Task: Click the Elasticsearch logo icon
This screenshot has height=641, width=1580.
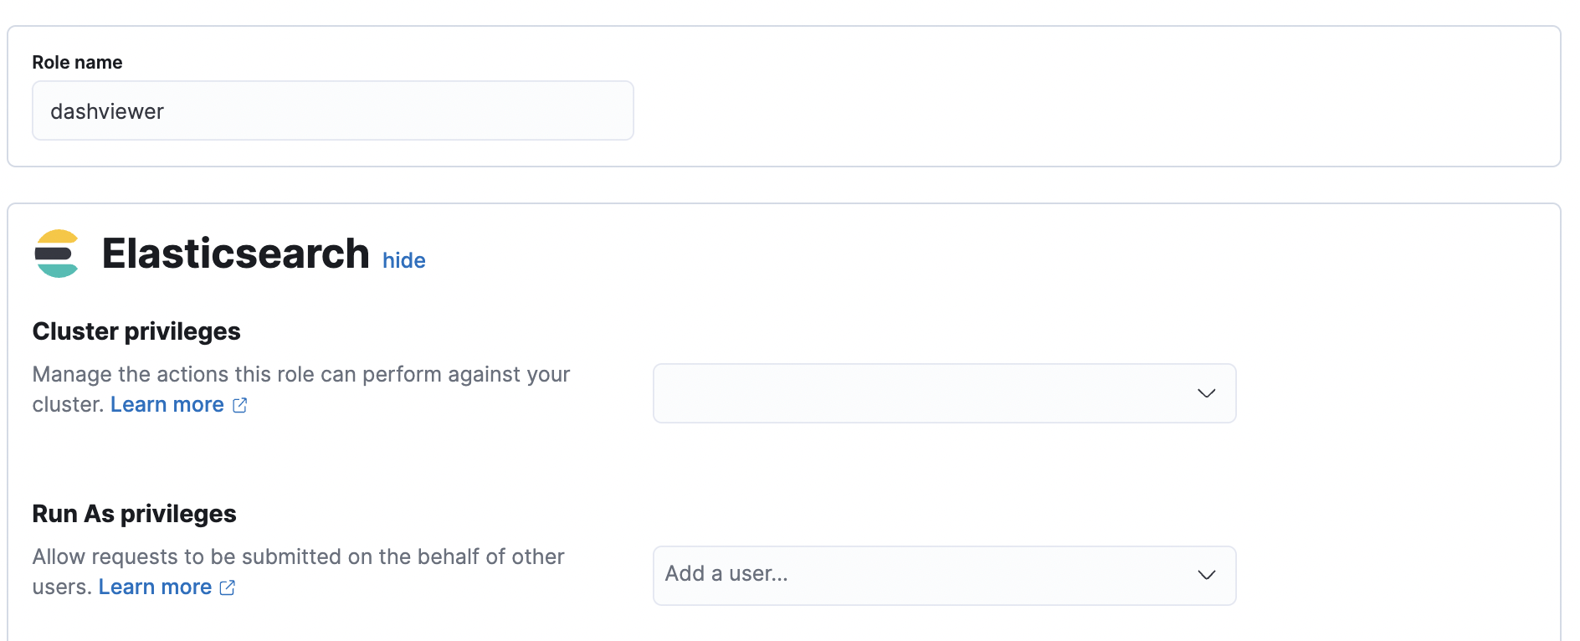Action: click(57, 254)
